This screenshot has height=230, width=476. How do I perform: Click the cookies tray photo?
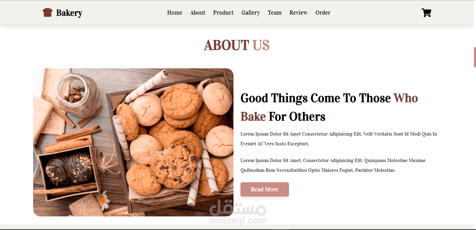133,142
